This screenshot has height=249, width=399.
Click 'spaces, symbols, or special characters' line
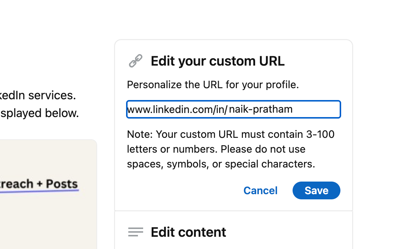click(x=221, y=164)
